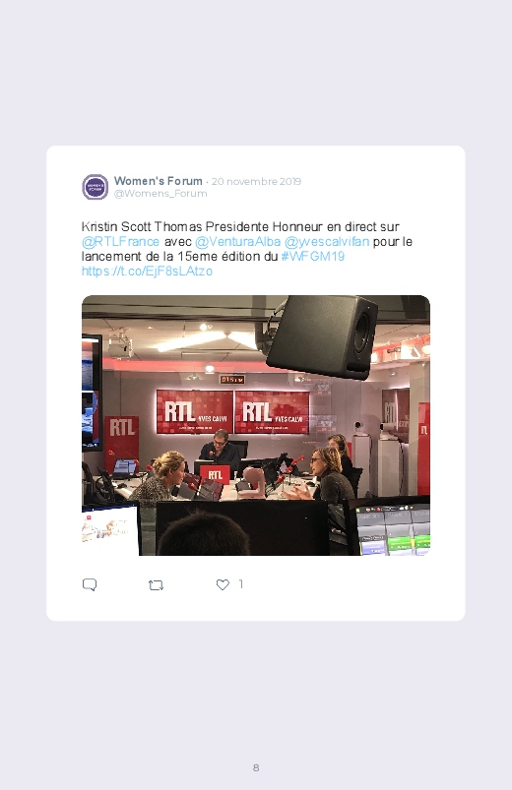512x790 pixels.
Task: Open the RTL studio photo
Action: point(256,425)
